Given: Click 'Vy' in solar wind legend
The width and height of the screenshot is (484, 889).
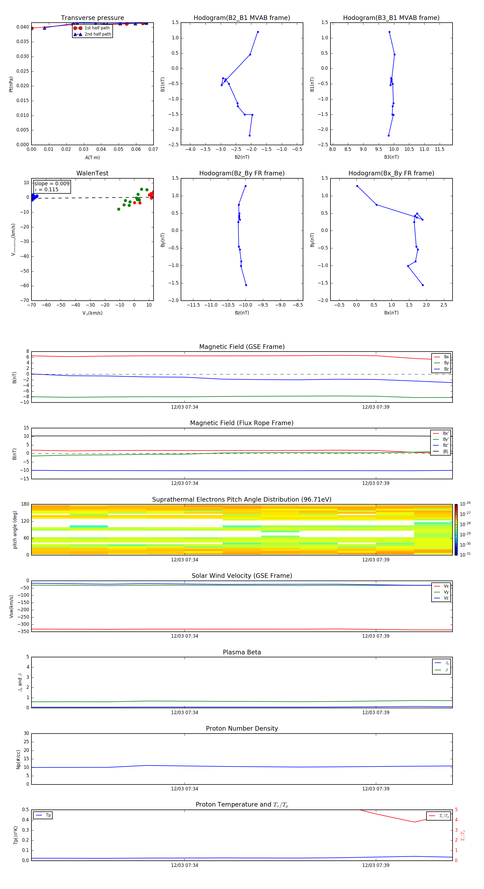Looking at the screenshot, I should 446,592.
